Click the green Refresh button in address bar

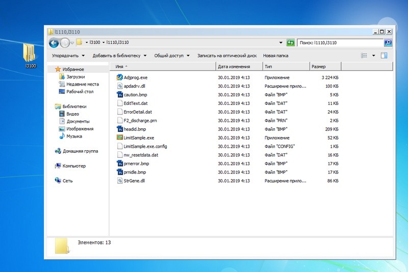click(290, 43)
